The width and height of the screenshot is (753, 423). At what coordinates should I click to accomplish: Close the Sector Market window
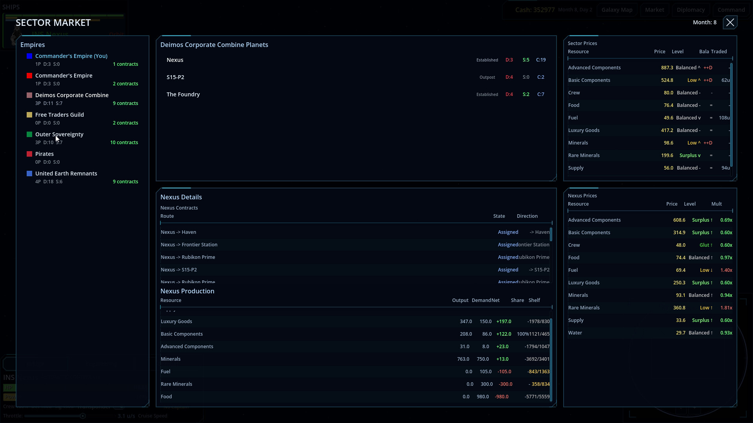pyautogui.click(x=730, y=22)
